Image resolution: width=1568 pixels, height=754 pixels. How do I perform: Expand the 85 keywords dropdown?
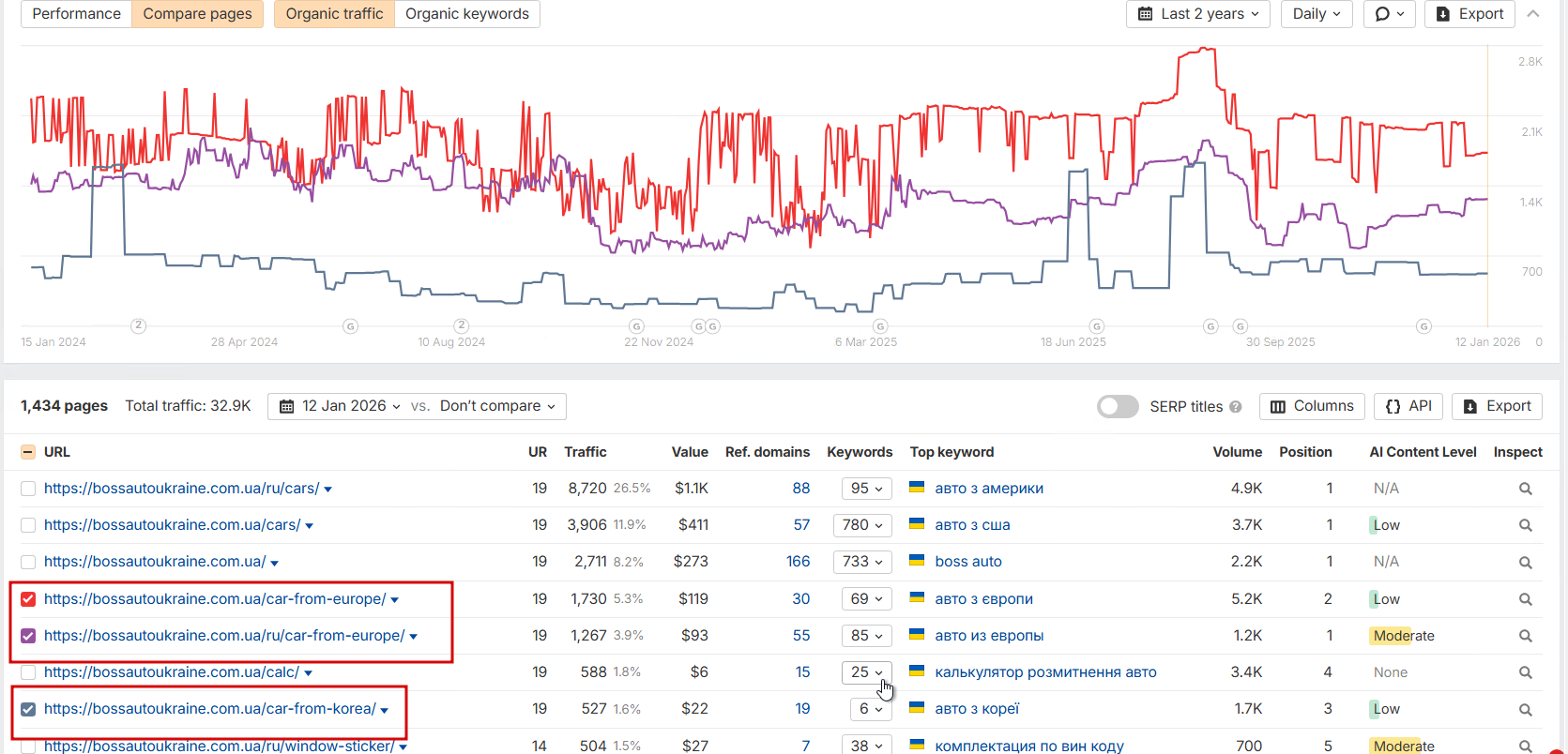point(866,636)
